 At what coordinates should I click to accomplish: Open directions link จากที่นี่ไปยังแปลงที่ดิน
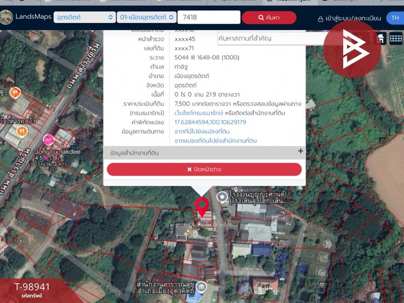pos(202,131)
